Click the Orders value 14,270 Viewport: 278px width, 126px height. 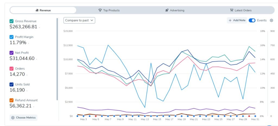point(17,74)
